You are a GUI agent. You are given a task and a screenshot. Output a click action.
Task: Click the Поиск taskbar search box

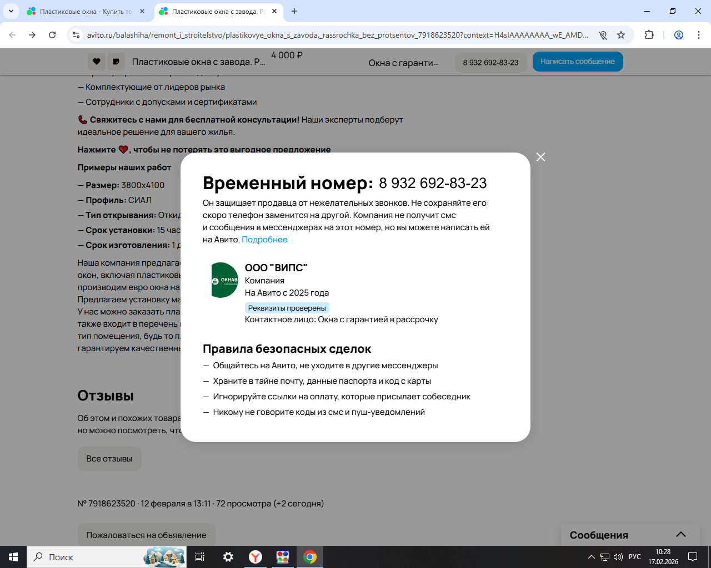pyautogui.click(x=107, y=557)
